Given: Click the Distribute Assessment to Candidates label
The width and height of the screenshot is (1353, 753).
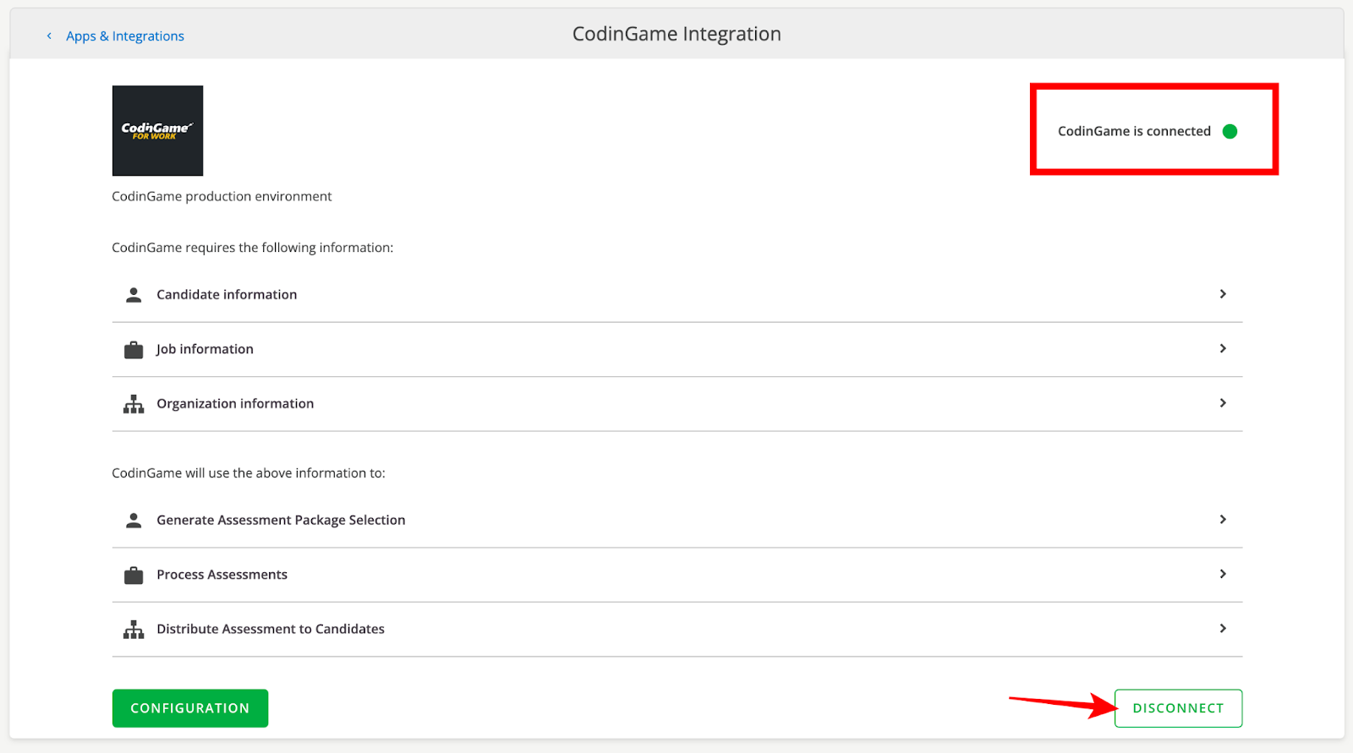Looking at the screenshot, I should (x=271, y=629).
